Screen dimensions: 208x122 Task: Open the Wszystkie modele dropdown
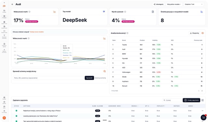(x=174, y=4)
